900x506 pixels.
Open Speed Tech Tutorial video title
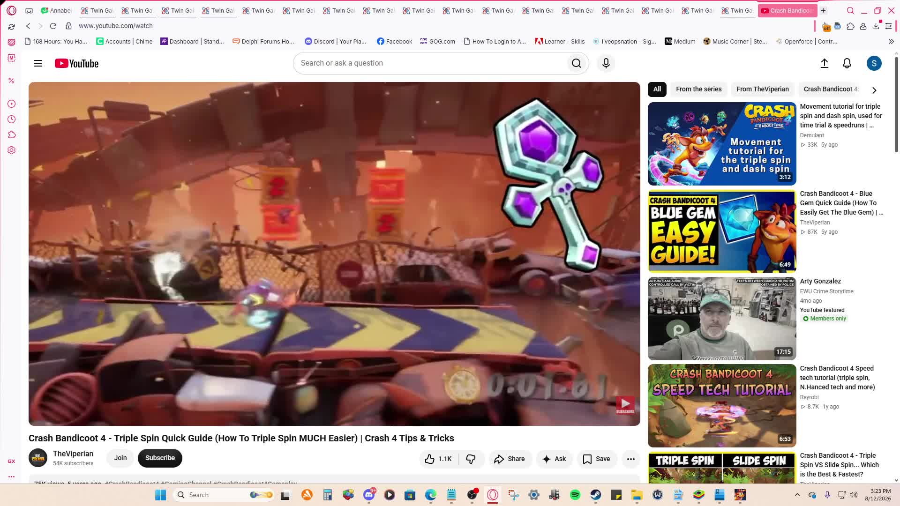click(837, 378)
